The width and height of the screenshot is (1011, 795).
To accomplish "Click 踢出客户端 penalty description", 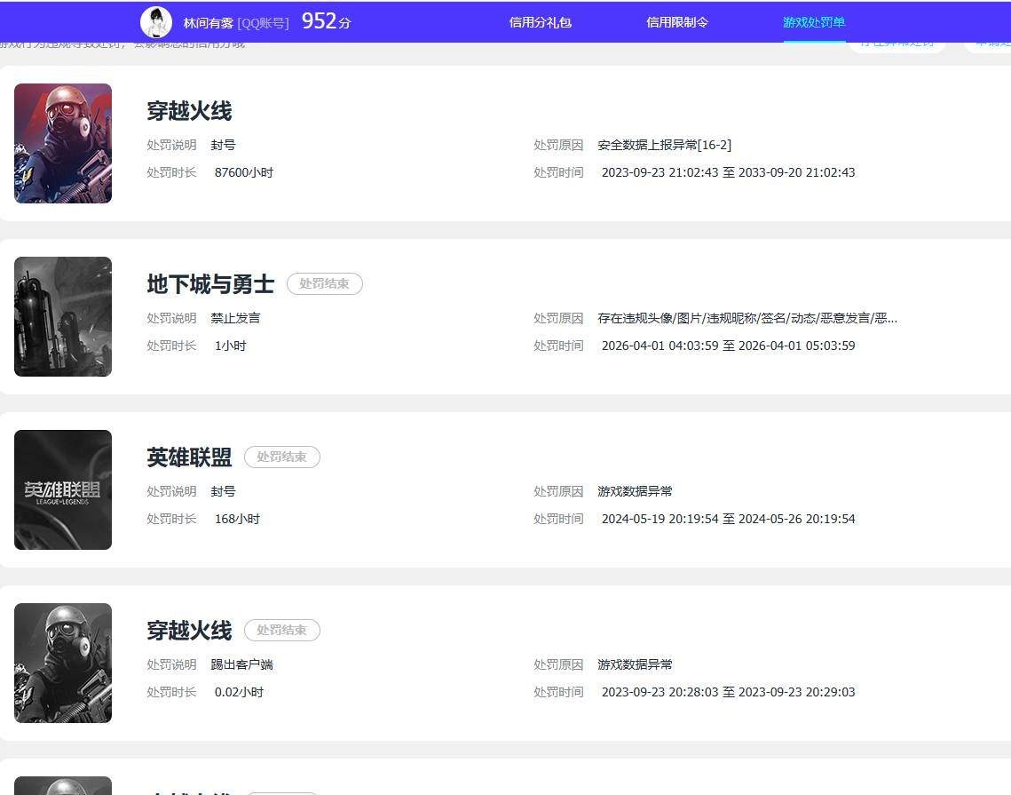I will point(241,664).
